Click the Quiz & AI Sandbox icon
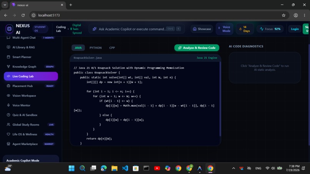310x174 pixels. pos(8,115)
